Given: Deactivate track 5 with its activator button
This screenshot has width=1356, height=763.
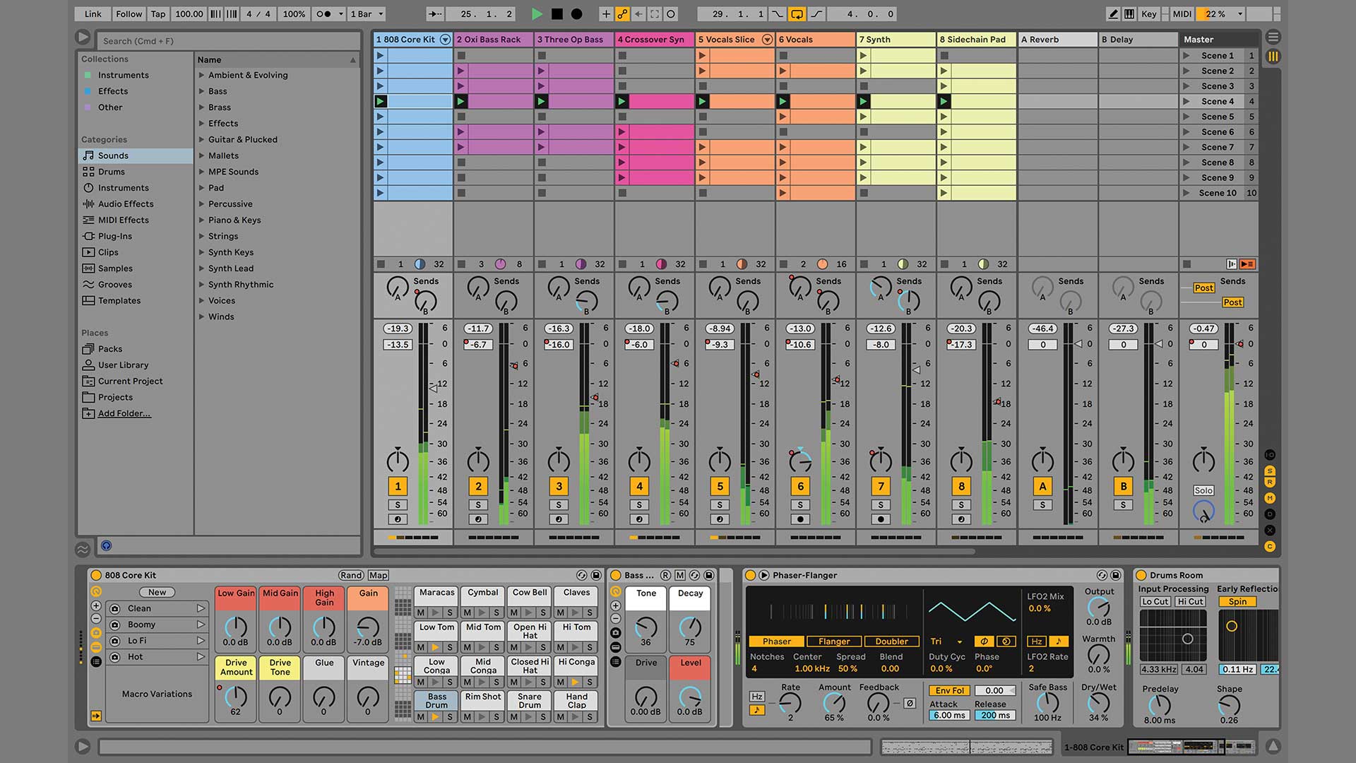Looking at the screenshot, I should click(720, 486).
